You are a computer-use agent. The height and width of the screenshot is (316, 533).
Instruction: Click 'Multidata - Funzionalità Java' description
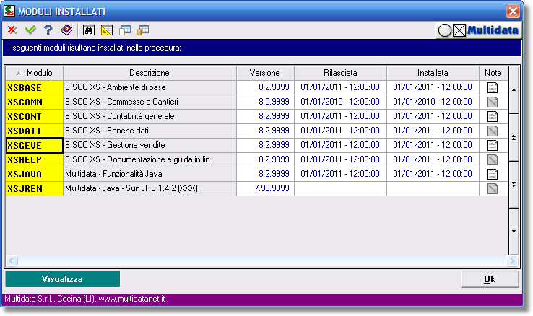pos(113,174)
